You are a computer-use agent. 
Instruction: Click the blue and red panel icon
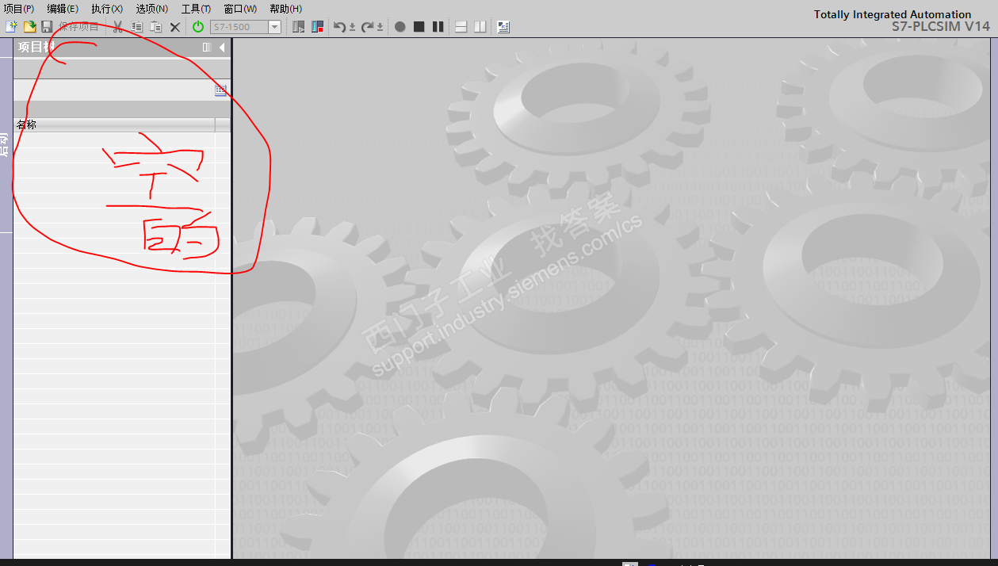tap(318, 27)
